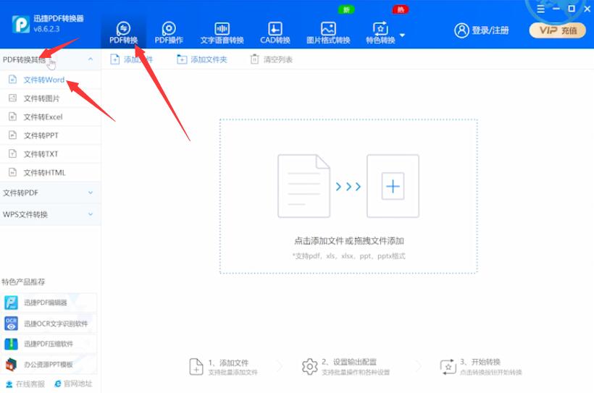Click the plus icon in the drop area
Image resolution: width=594 pixels, height=393 pixels.
393,186
